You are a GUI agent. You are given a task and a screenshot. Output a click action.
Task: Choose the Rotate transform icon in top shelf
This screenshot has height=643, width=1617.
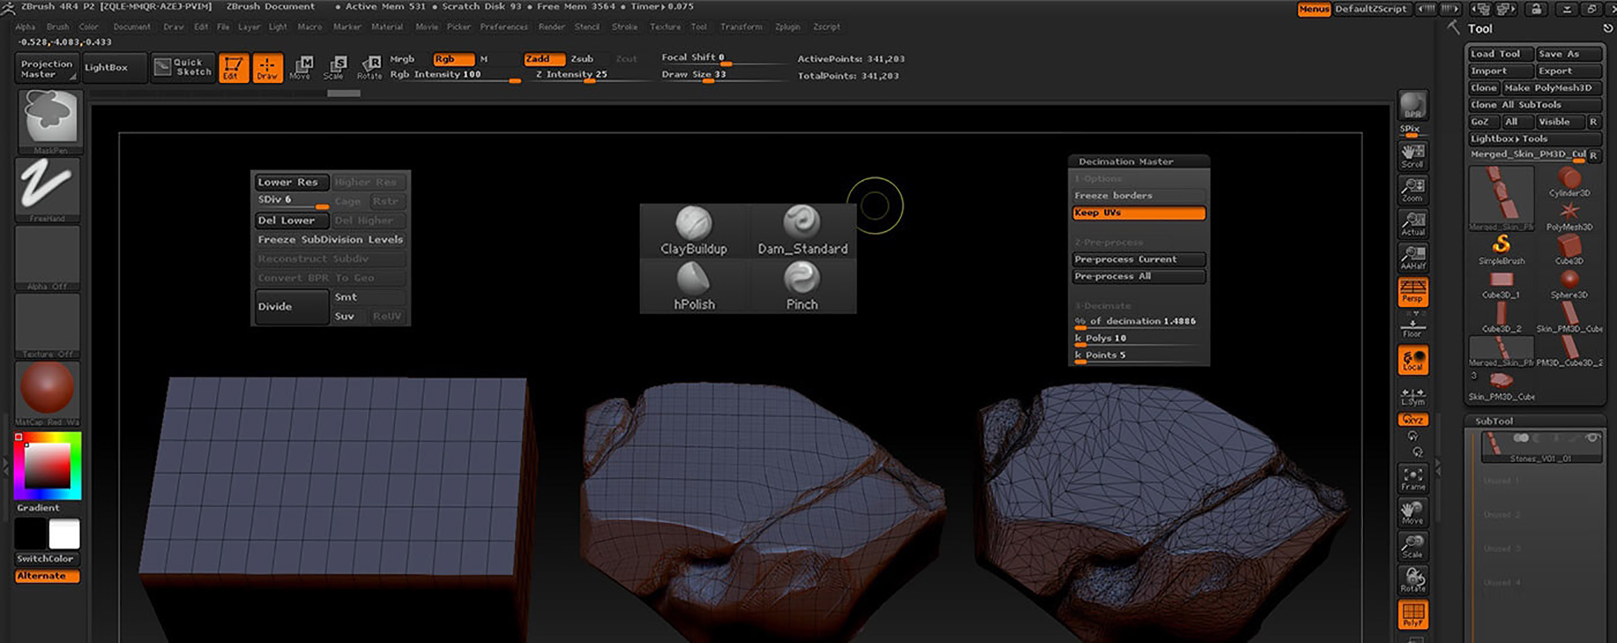(x=369, y=68)
